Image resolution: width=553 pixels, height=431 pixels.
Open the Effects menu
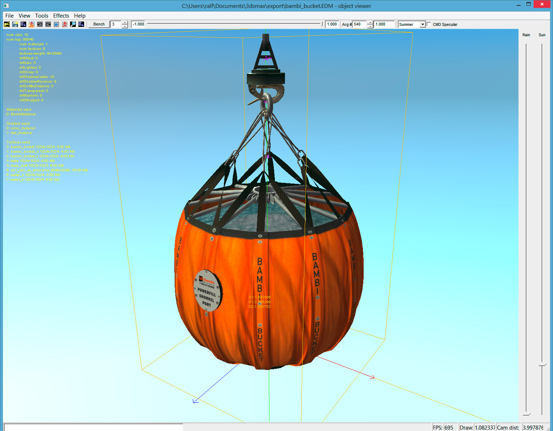click(61, 16)
